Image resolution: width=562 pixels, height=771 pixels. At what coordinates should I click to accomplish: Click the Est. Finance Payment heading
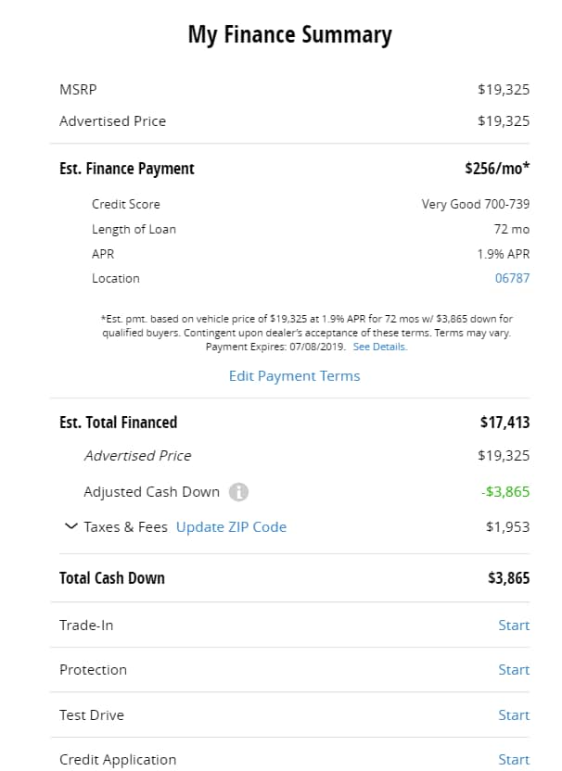click(127, 169)
